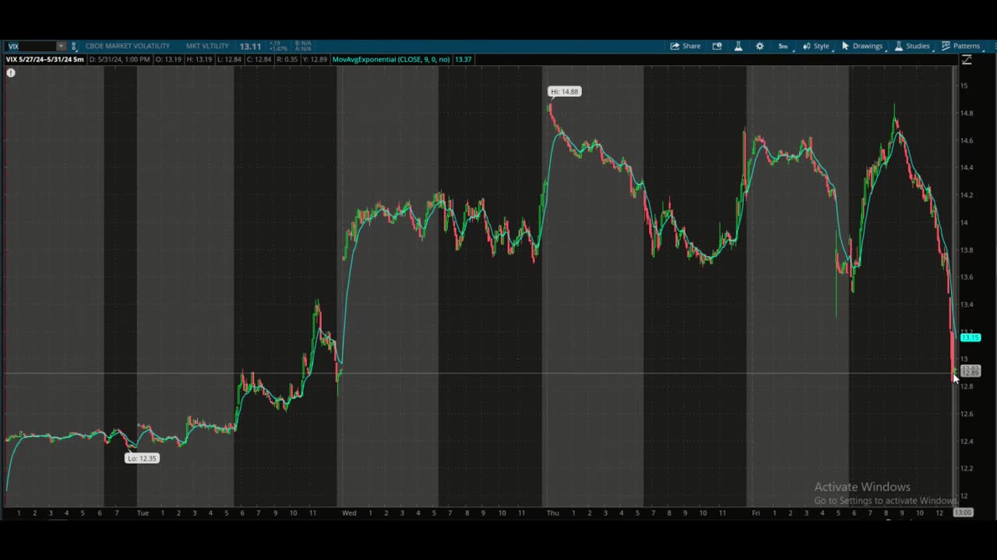Click the last price 13.11 value

coord(250,47)
